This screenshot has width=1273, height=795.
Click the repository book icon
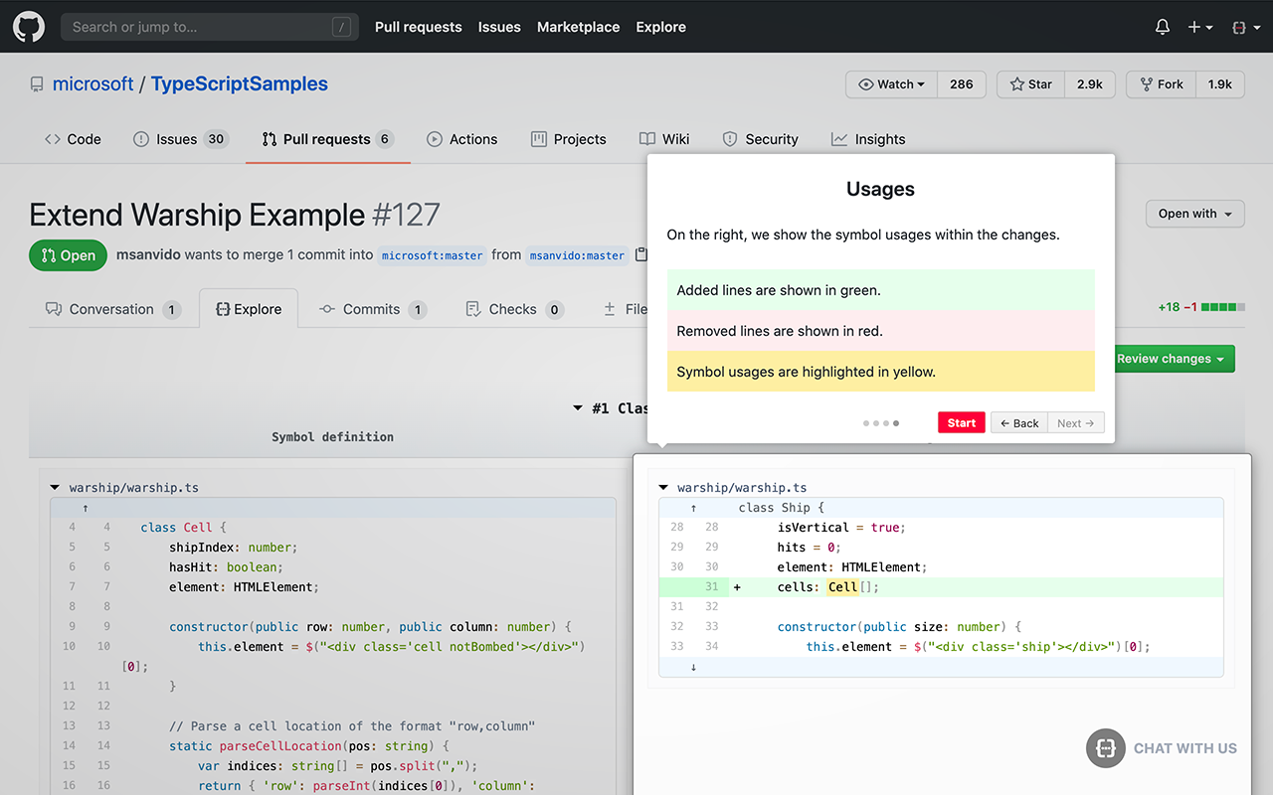[x=37, y=84]
